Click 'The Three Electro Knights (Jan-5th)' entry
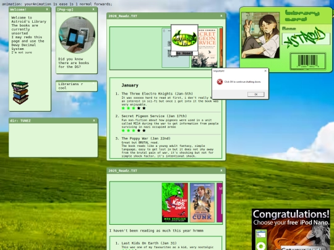The width and height of the screenshot is (334, 250). pos(157,94)
